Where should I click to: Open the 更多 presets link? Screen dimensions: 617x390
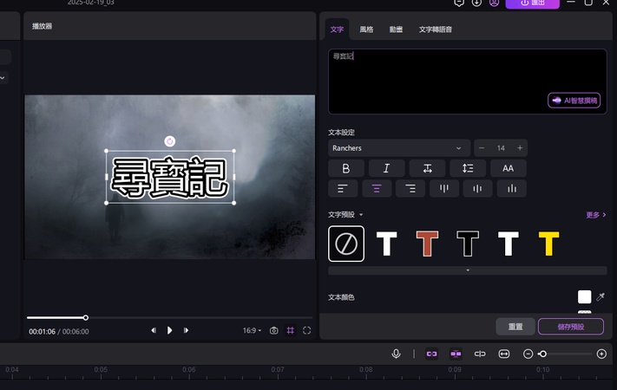[596, 215]
